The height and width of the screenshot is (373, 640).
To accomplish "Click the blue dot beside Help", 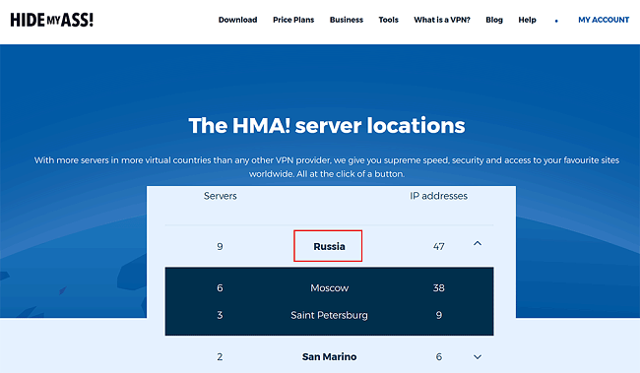I will pyautogui.click(x=556, y=21).
